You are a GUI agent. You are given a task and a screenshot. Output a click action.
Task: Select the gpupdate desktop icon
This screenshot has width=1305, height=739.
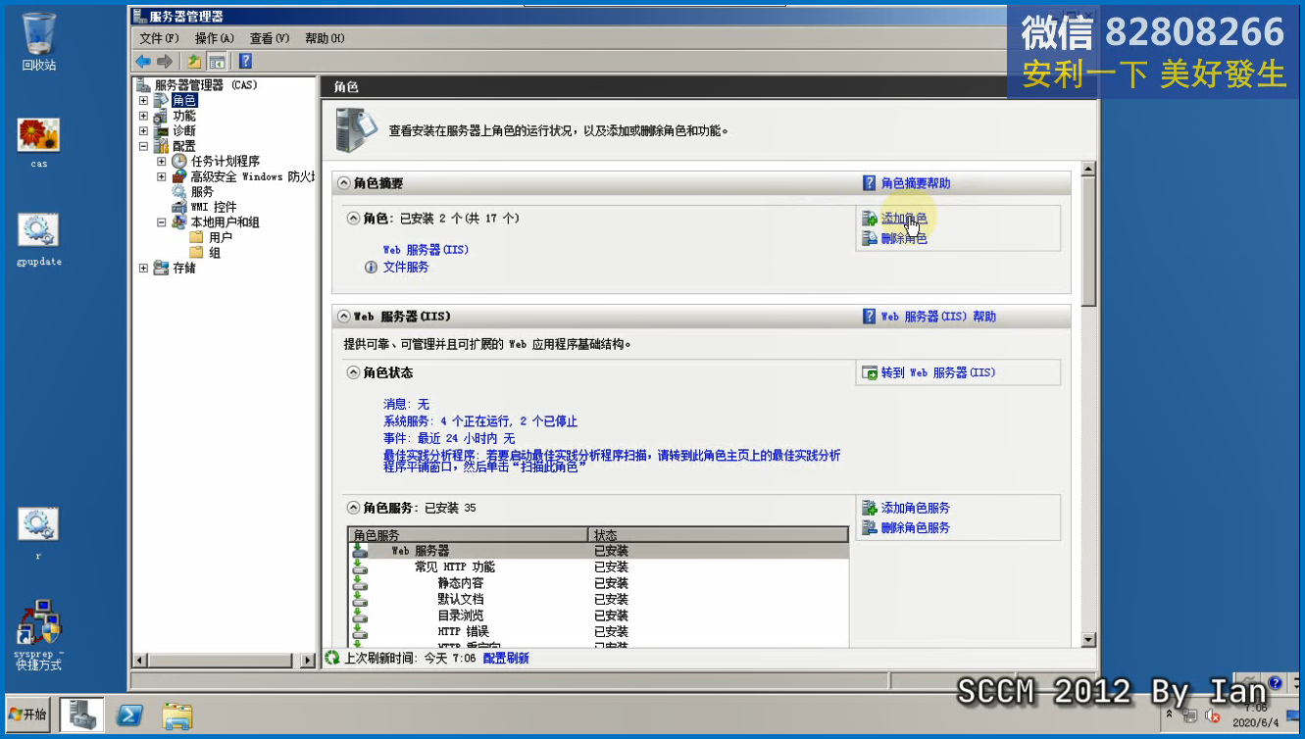[x=39, y=240]
